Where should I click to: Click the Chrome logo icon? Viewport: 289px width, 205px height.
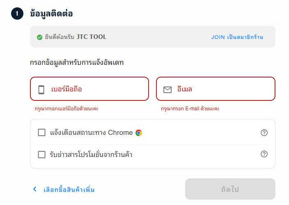139,133
